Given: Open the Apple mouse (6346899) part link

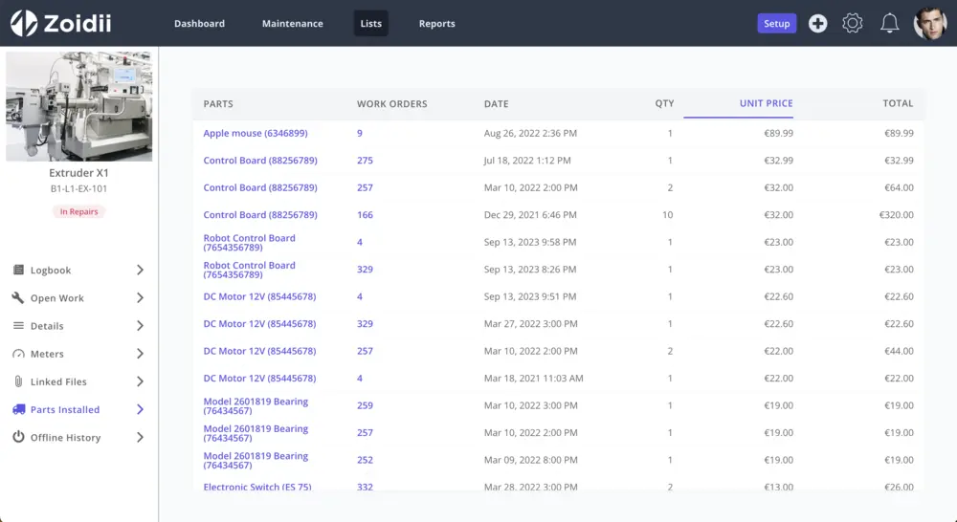Looking at the screenshot, I should tap(256, 133).
